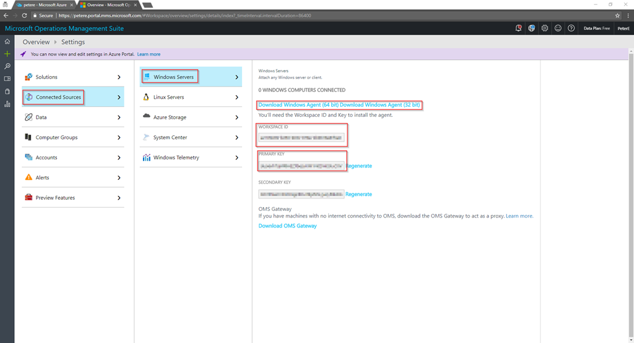The height and width of the screenshot is (343, 634).
Task: Click Regenerate next to the primary key
Action: point(358,166)
